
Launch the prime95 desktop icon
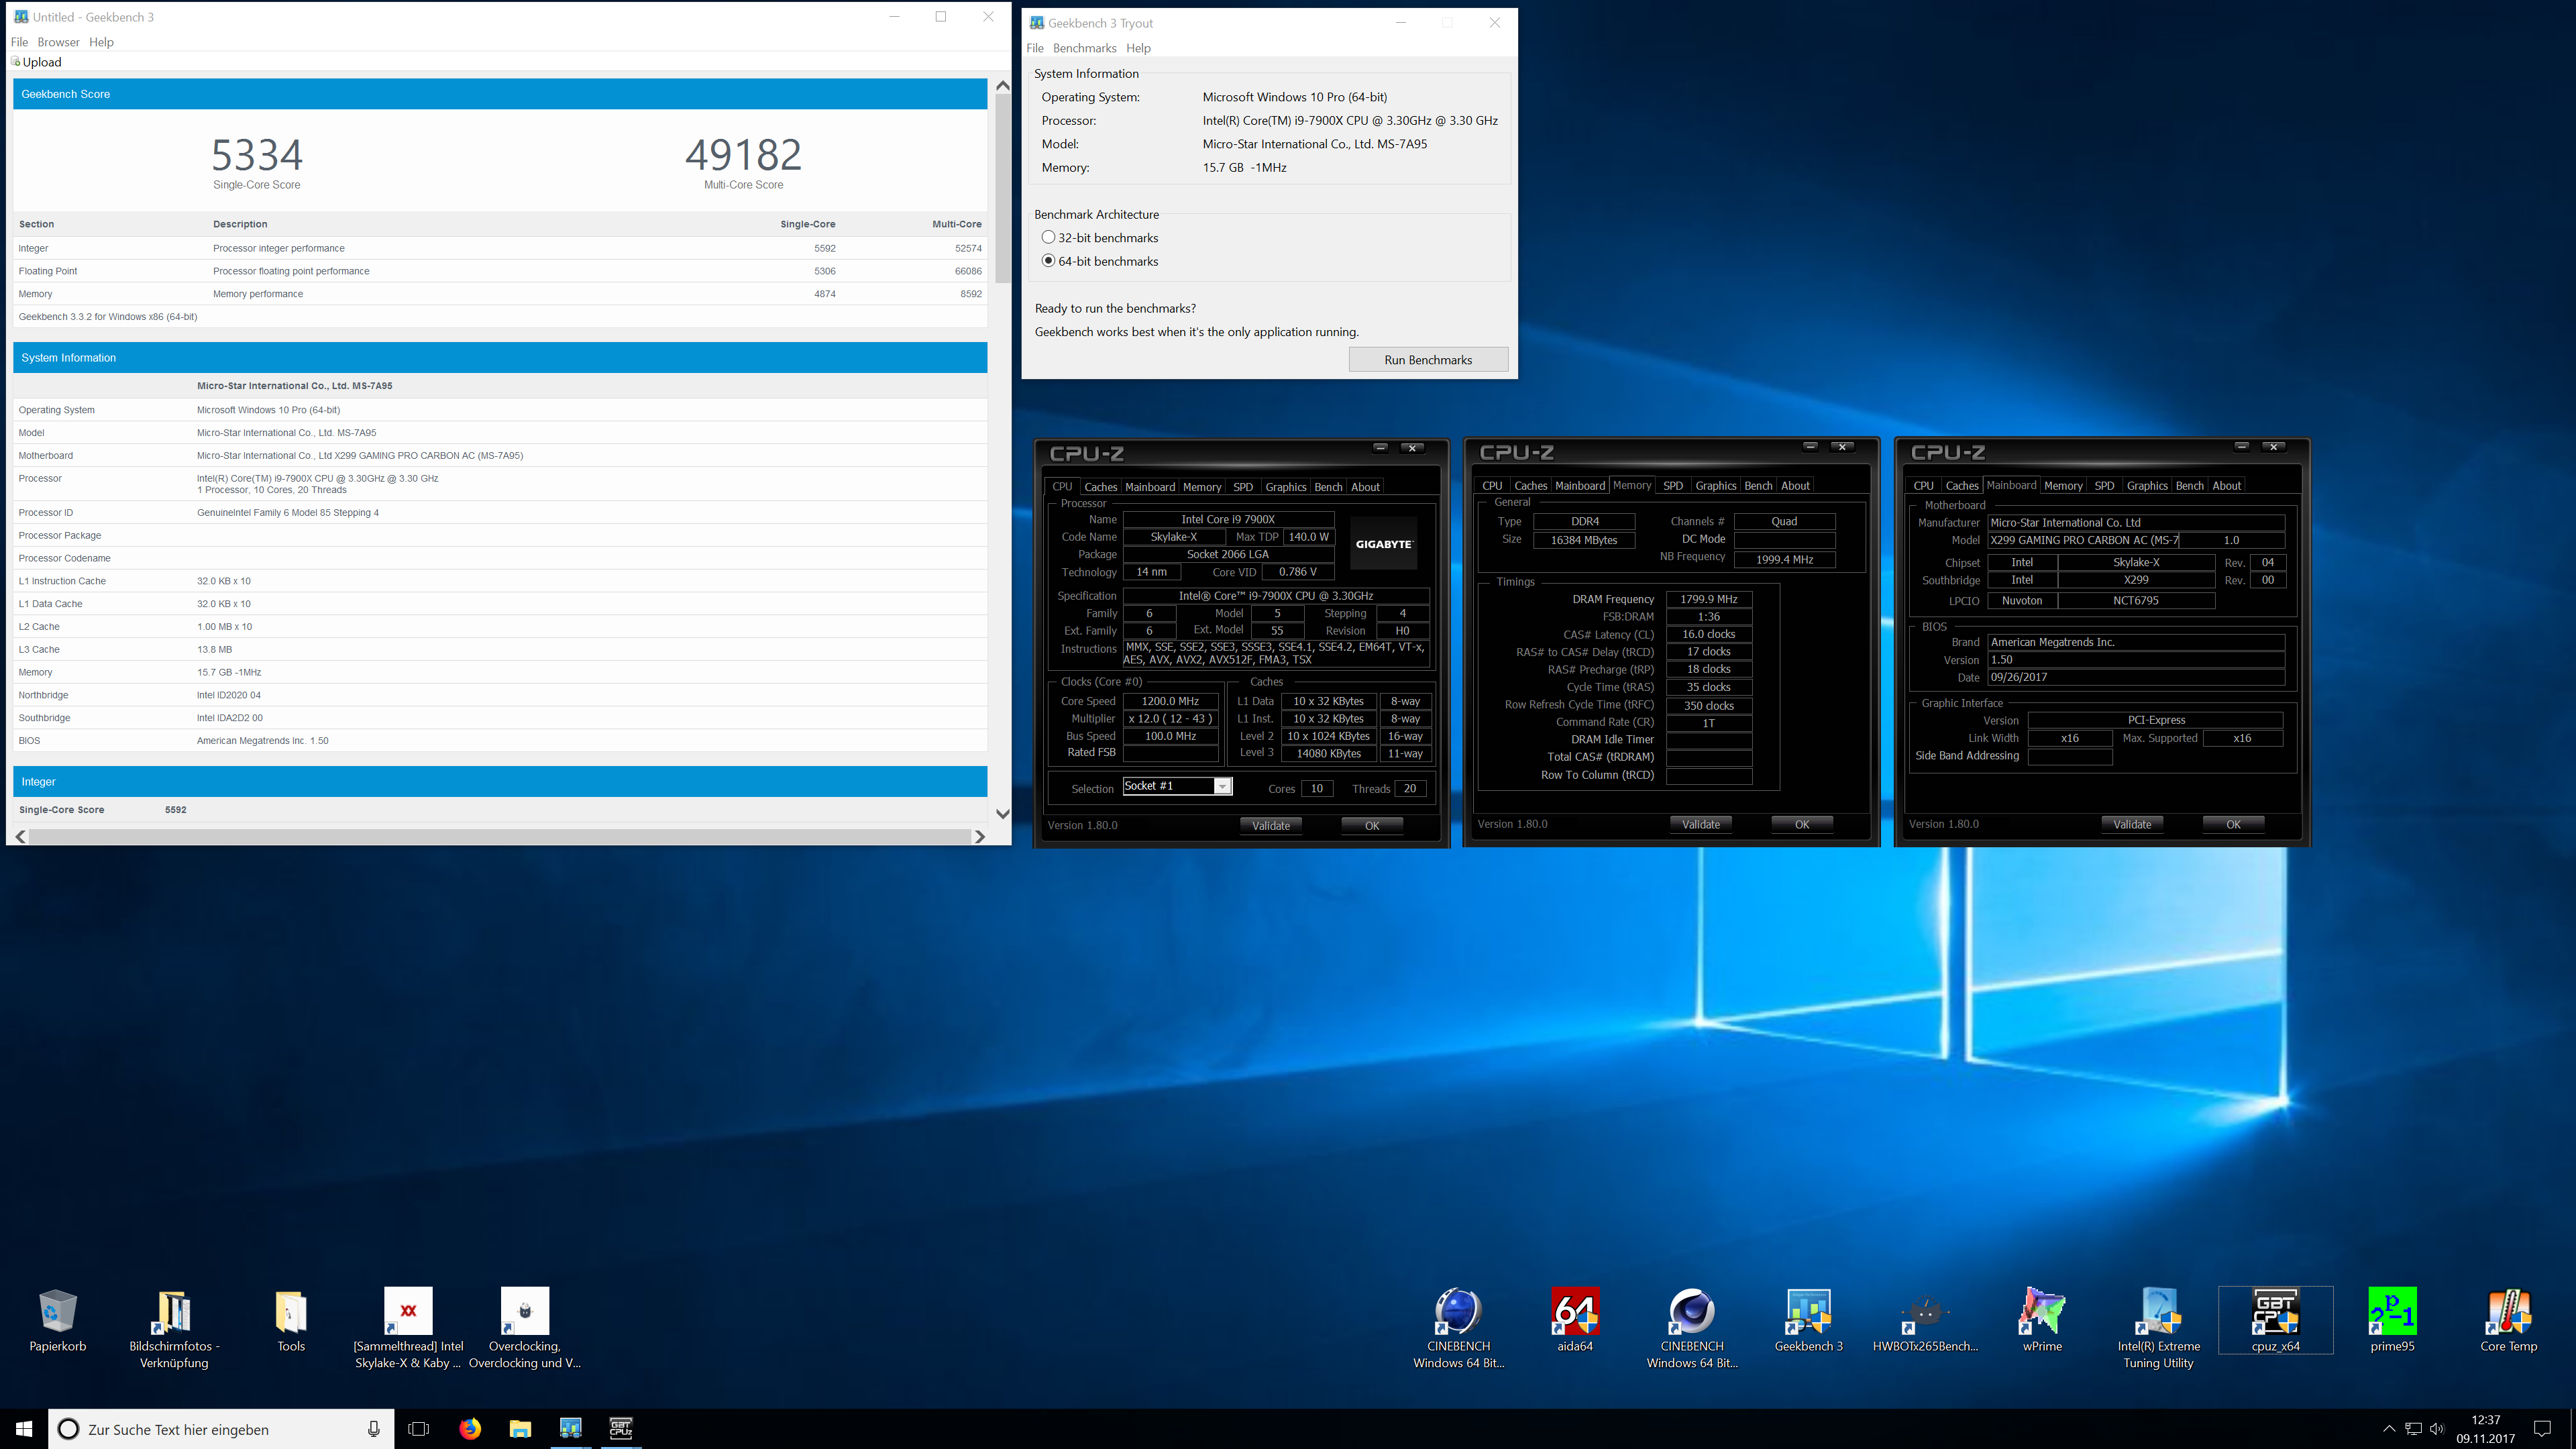pyautogui.click(x=2392, y=1312)
